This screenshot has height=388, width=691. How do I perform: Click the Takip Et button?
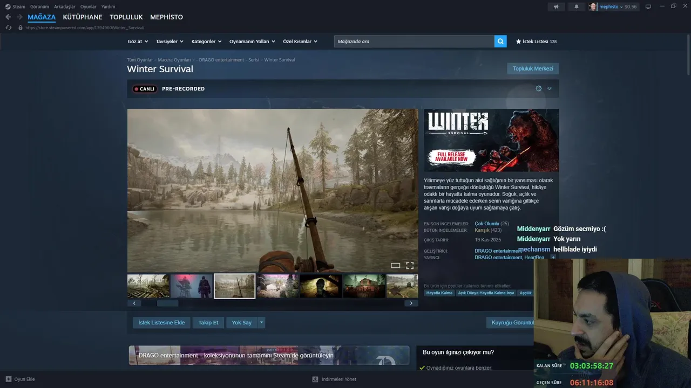point(208,323)
